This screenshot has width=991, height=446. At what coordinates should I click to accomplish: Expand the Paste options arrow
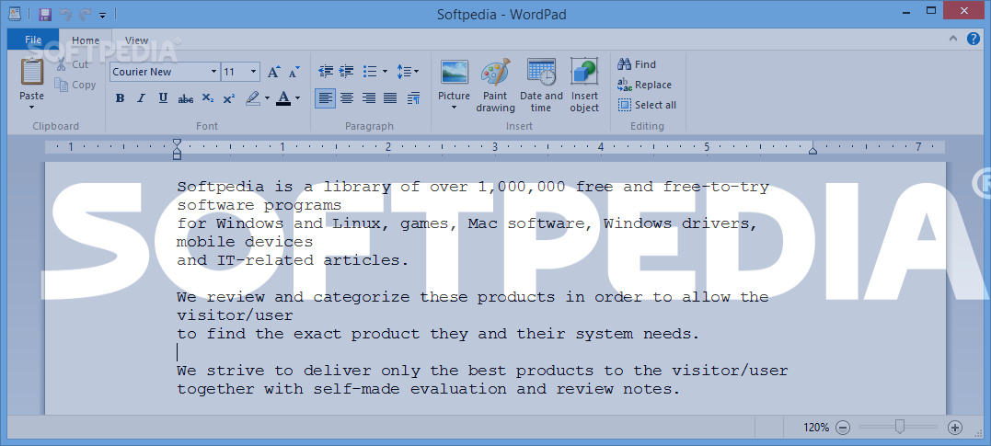click(x=31, y=107)
